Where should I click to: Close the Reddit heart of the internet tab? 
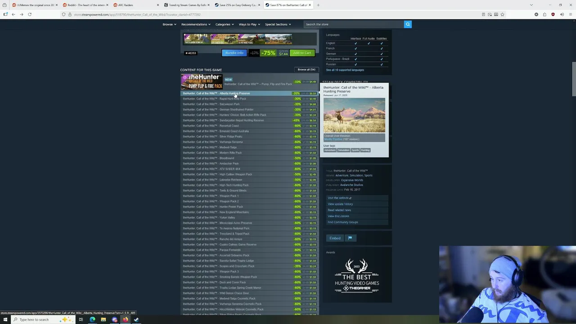tap(107, 5)
